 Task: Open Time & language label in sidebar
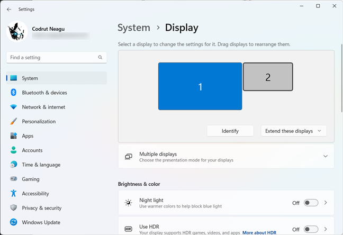click(x=41, y=165)
